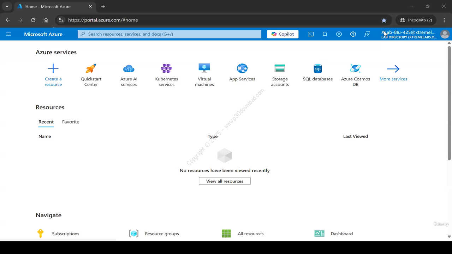Click the Subscriptions link
This screenshot has height=254, width=452.
[x=66, y=234]
